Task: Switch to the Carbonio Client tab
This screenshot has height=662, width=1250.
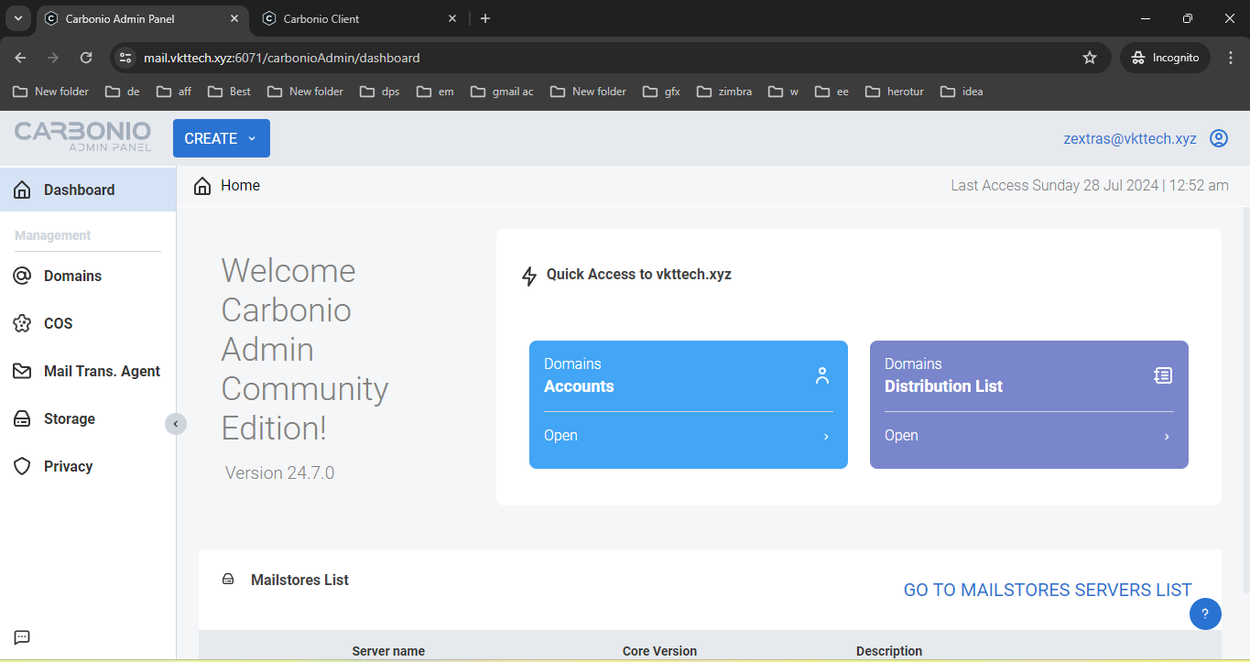Action: 359,18
